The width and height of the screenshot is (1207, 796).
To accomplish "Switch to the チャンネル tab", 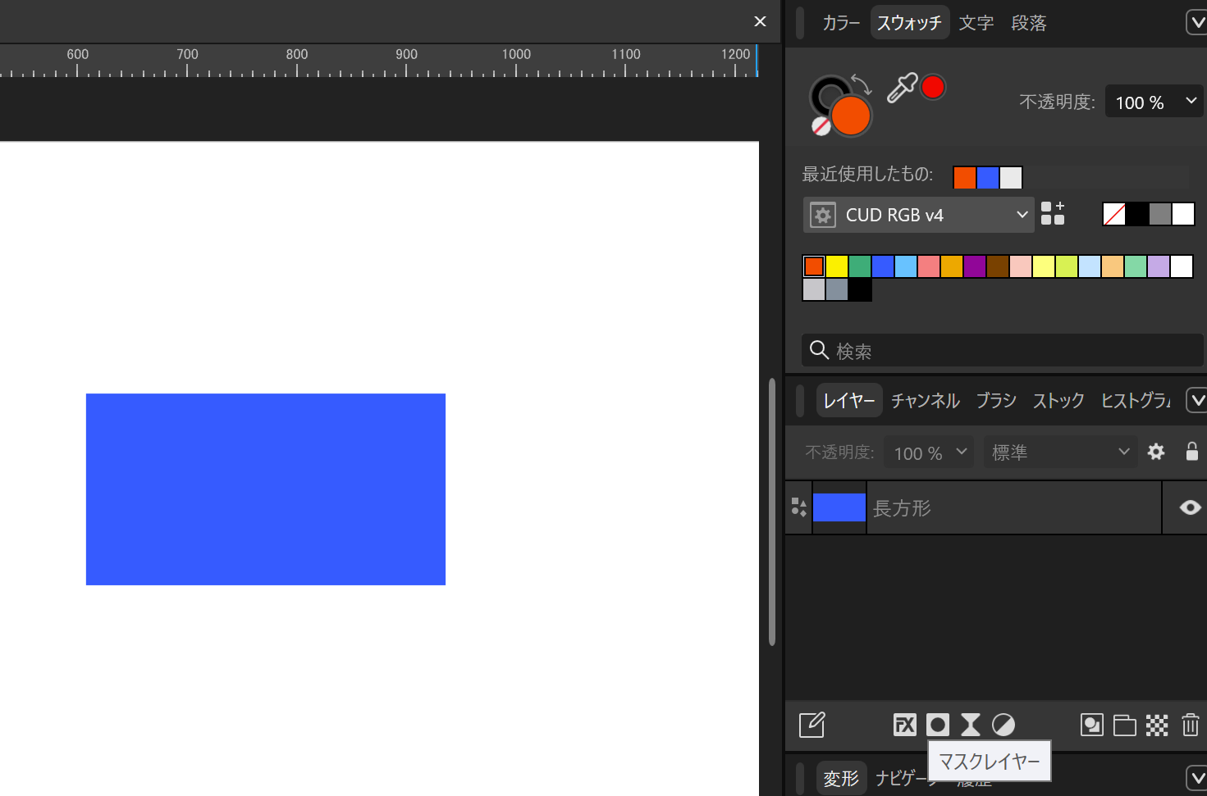I will click(x=925, y=400).
